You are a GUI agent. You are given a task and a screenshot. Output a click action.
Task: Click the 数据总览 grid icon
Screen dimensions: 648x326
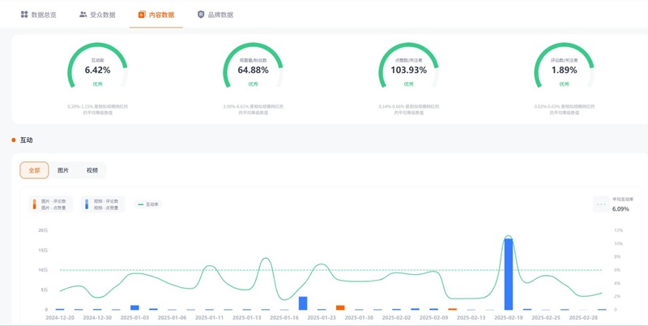24,15
